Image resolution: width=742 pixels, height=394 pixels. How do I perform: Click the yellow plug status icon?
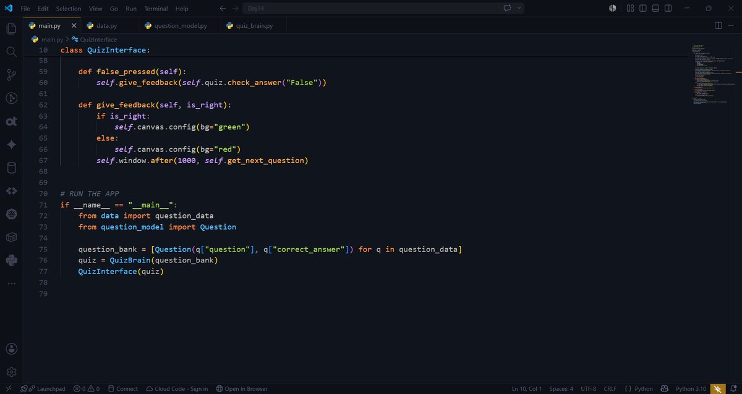point(717,388)
